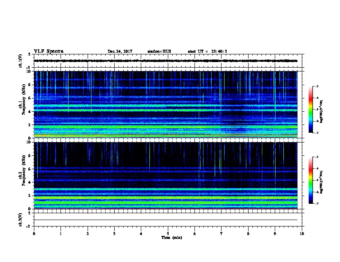Screen dimensions: 340x262
Task: Click the flat ch.3 voltage trace line
Action: tap(166, 220)
